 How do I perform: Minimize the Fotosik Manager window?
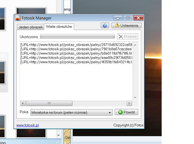(118, 18)
